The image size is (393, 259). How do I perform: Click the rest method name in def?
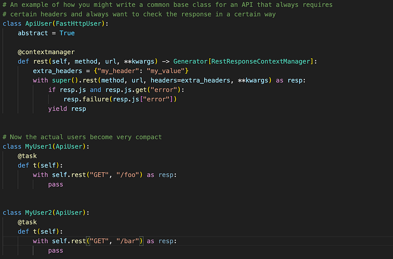click(40, 61)
